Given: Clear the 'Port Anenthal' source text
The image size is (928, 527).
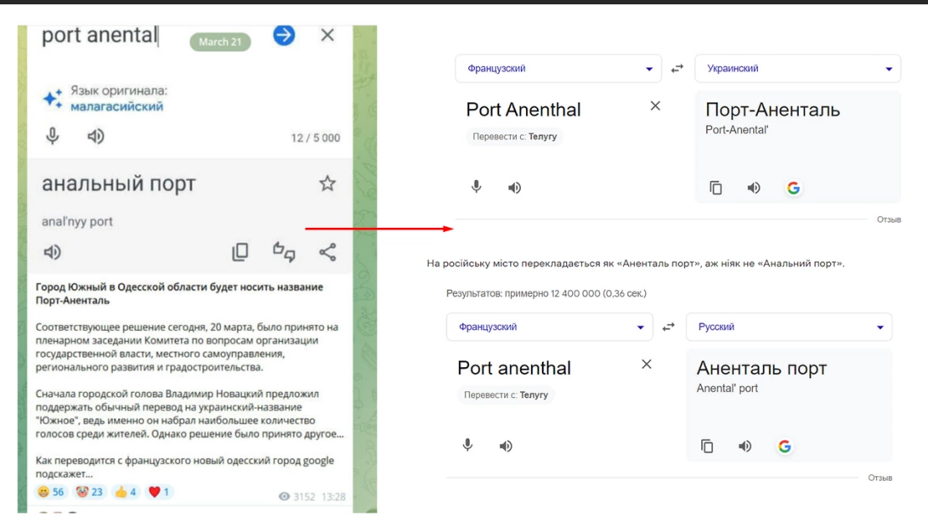Looking at the screenshot, I should [655, 106].
